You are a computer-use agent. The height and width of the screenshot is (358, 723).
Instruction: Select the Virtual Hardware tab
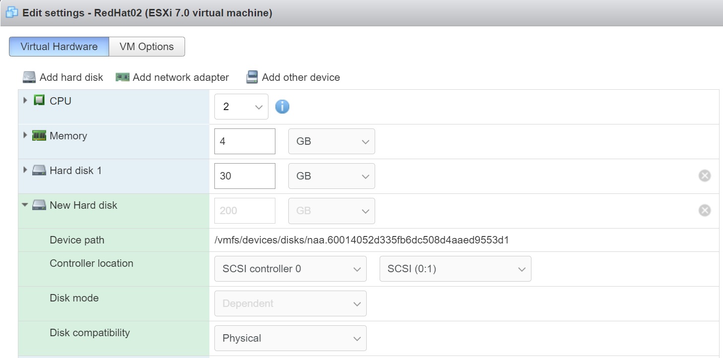59,47
